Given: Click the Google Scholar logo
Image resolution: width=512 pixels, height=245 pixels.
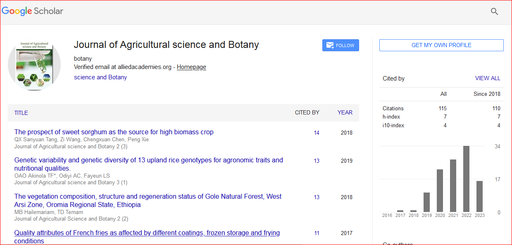Looking at the screenshot, I should [x=33, y=11].
